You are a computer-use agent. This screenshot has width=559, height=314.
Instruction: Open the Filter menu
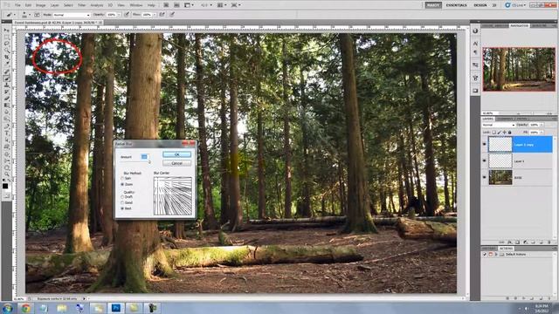tap(81, 5)
